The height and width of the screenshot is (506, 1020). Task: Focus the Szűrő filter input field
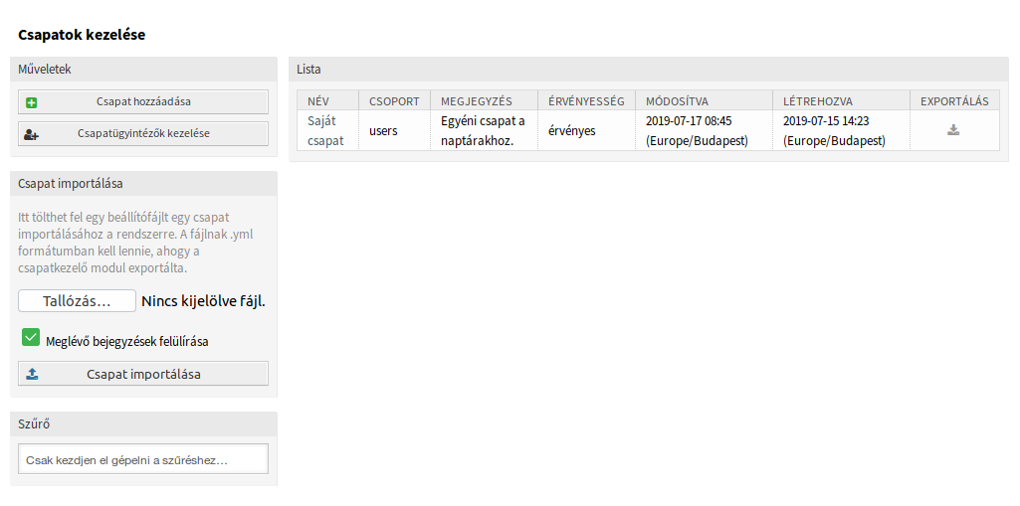click(x=143, y=460)
